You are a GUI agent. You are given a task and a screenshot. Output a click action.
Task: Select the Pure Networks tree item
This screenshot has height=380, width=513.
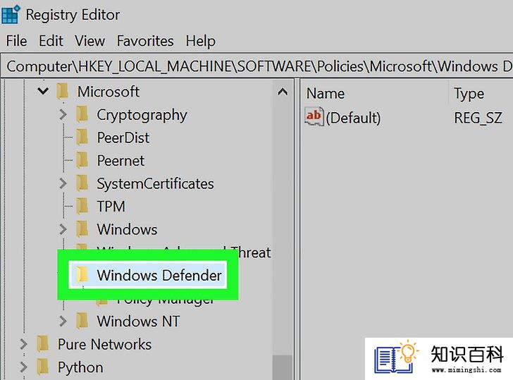(104, 345)
